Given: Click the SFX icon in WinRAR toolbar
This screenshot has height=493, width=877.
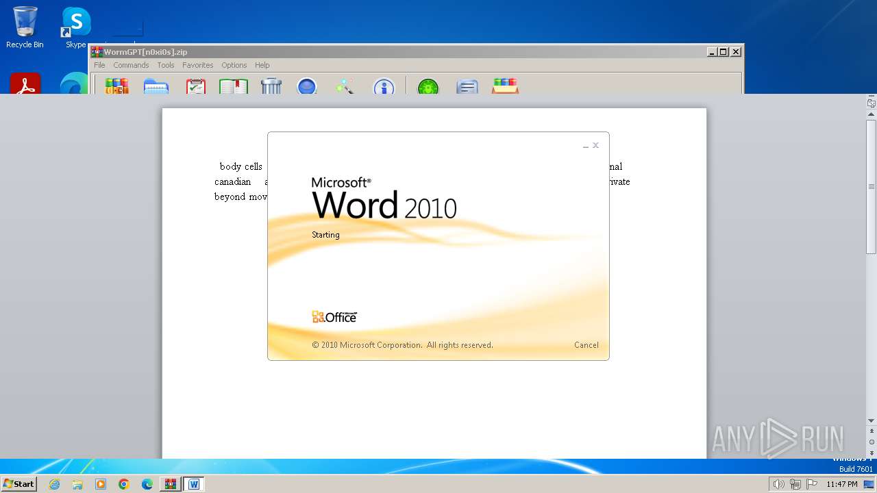Looking at the screenshot, I should coord(505,86).
